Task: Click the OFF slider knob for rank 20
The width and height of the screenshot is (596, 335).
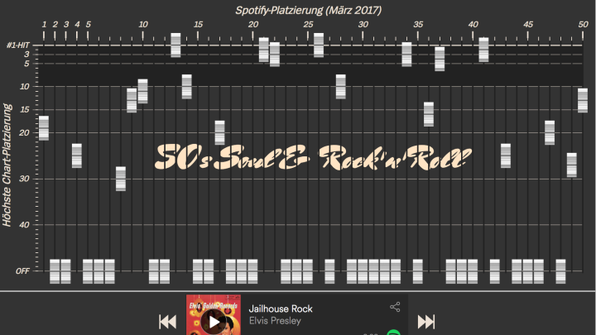Action: coord(252,271)
